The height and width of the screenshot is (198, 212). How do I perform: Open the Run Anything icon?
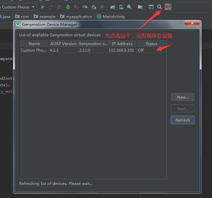point(151,7)
